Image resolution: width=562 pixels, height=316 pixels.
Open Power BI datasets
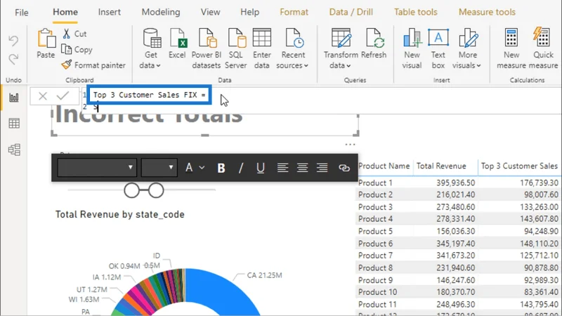click(207, 48)
